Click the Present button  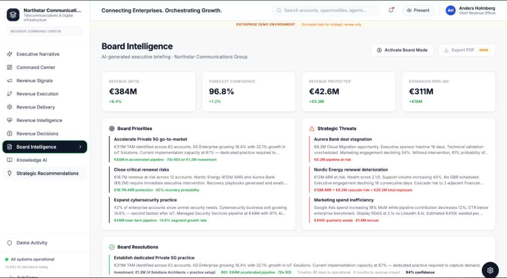click(x=418, y=10)
